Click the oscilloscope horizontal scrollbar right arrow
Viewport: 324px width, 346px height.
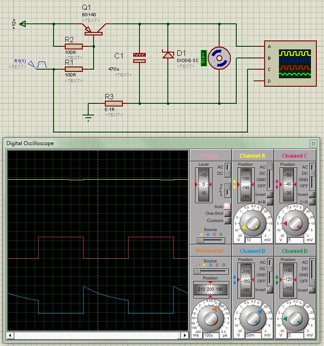184,336
